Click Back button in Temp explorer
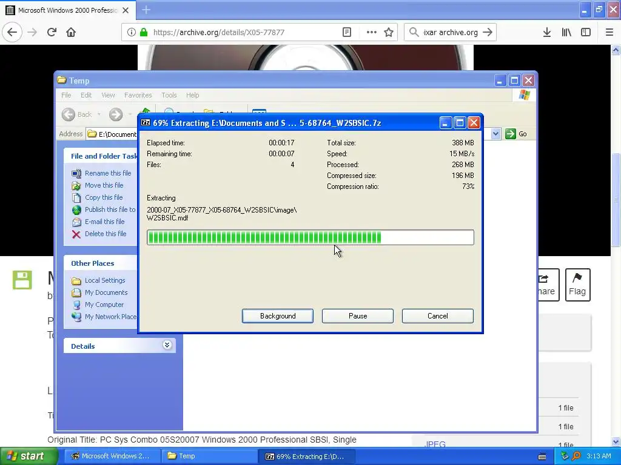 [x=77, y=114]
